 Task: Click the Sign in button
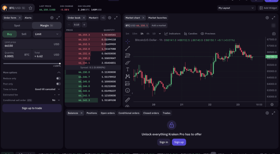(x=164, y=142)
